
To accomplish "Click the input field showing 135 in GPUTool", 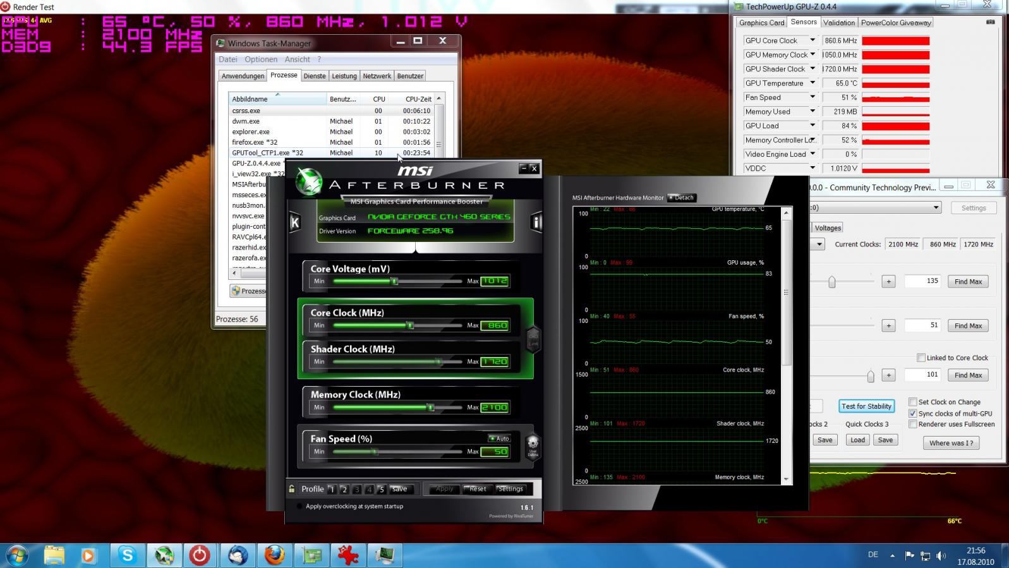I will (922, 281).
